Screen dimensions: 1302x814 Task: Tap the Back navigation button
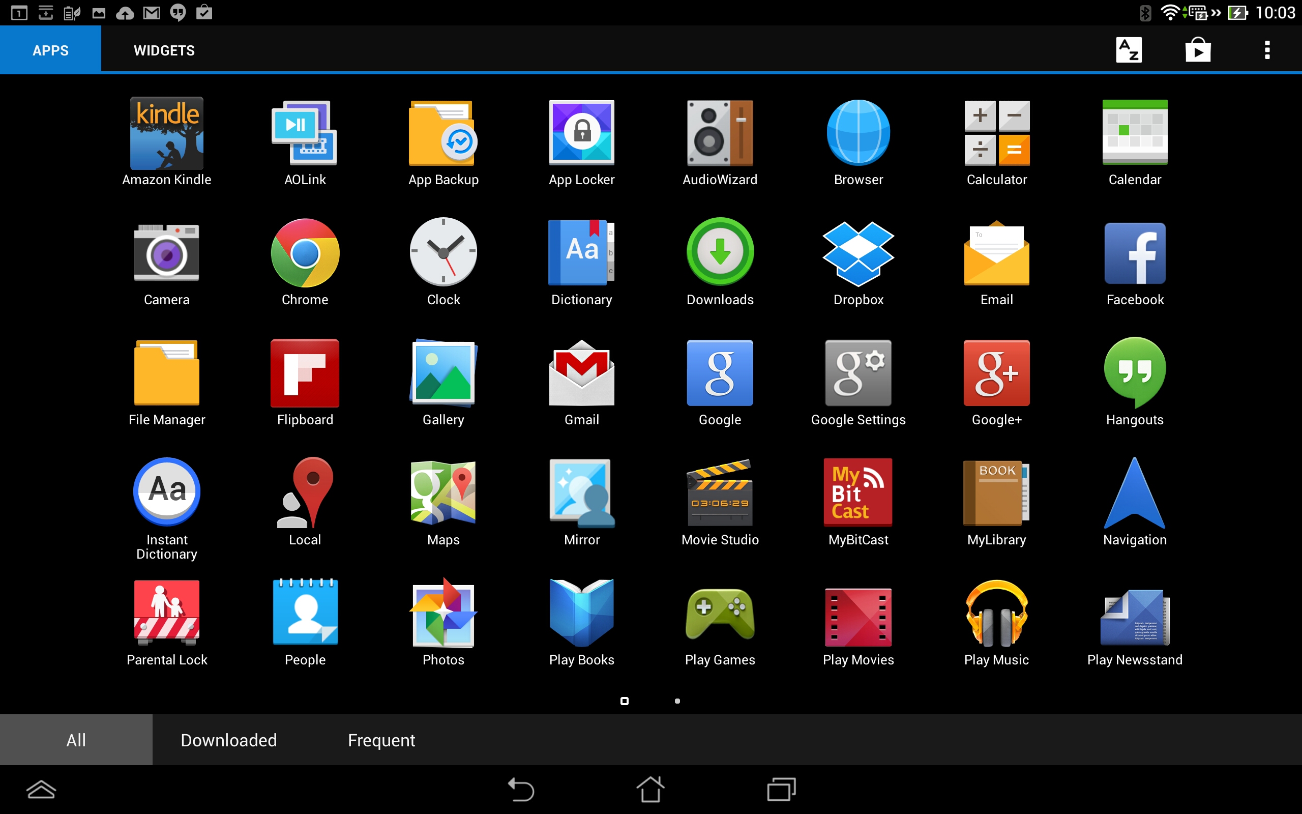click(x=521, y=789)
